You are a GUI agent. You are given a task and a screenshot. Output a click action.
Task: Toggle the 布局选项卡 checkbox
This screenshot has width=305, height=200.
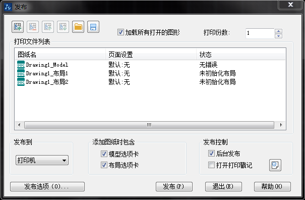coord(104,165)
